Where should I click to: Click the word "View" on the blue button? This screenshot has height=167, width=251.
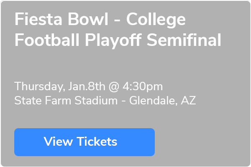(59, 142)
